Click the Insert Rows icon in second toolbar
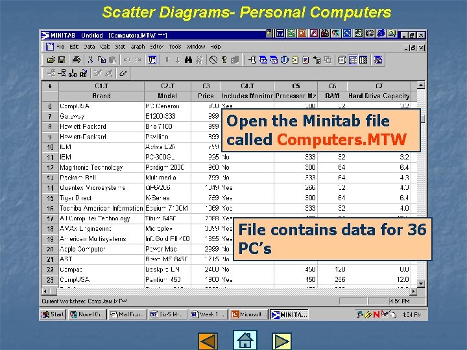The height and width of the screenshot is (350, 467). 62,73
